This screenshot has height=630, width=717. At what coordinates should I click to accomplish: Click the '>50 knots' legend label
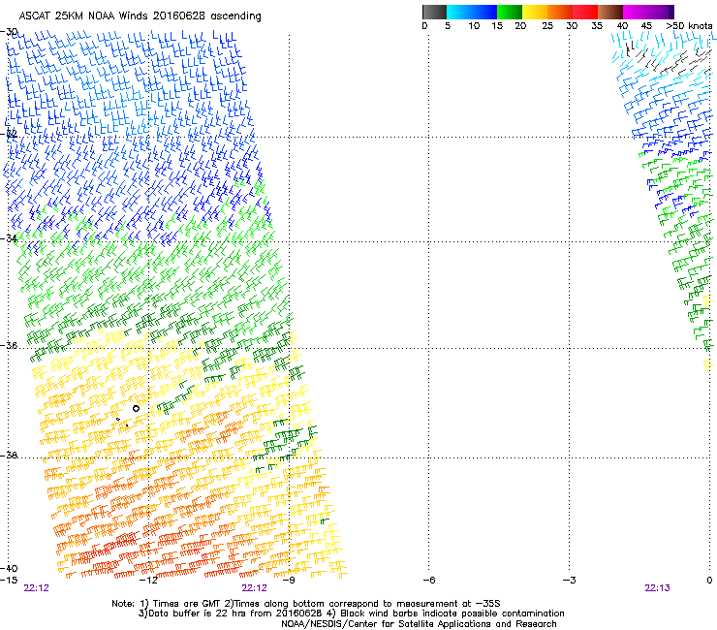[x=689, y=26]
